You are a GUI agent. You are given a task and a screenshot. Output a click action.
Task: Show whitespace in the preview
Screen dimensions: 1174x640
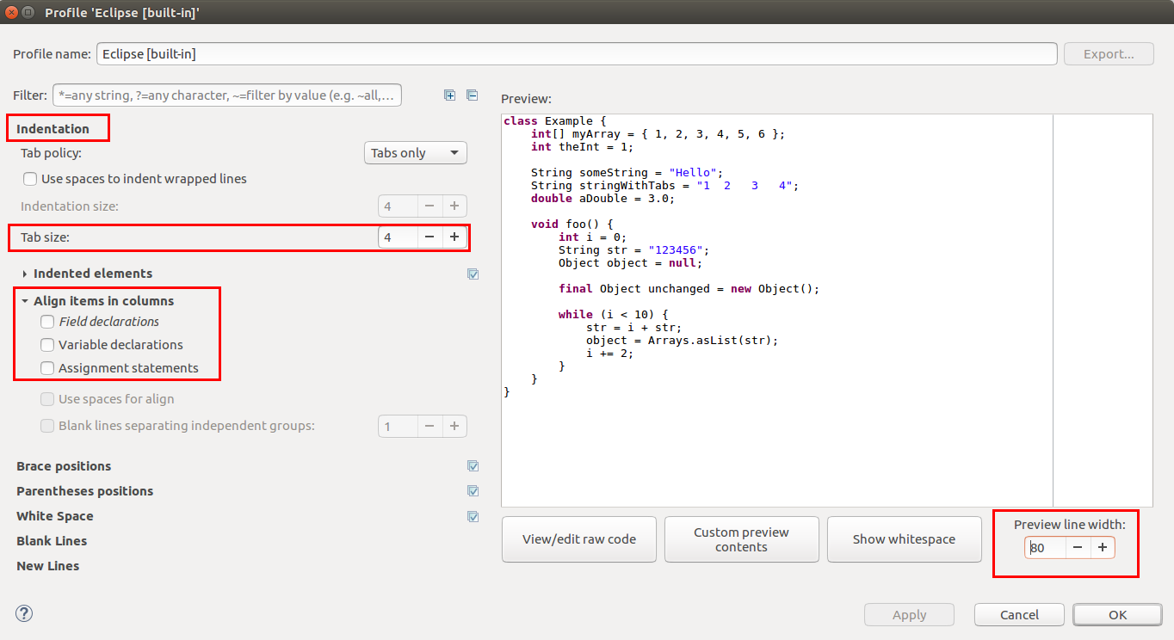pyautogui.click(x=904, y=538)
